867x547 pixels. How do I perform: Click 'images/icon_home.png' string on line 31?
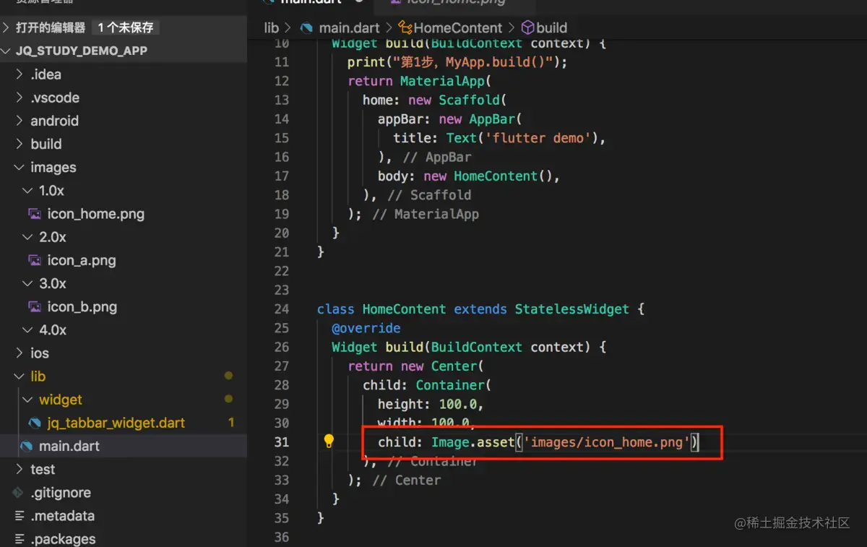click(x=606, y=442)
